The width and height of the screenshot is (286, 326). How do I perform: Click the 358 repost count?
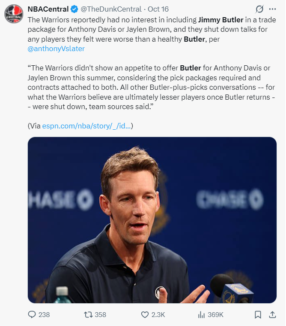[x=101, y=315]
